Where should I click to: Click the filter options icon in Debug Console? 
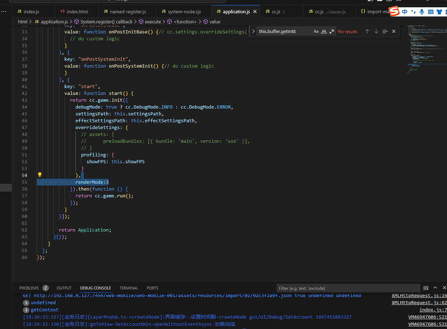425,288
